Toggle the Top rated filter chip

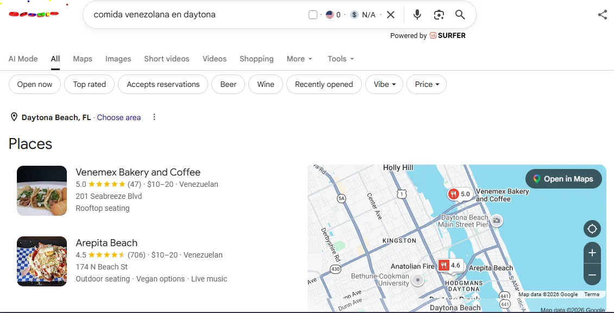point(89,84)
